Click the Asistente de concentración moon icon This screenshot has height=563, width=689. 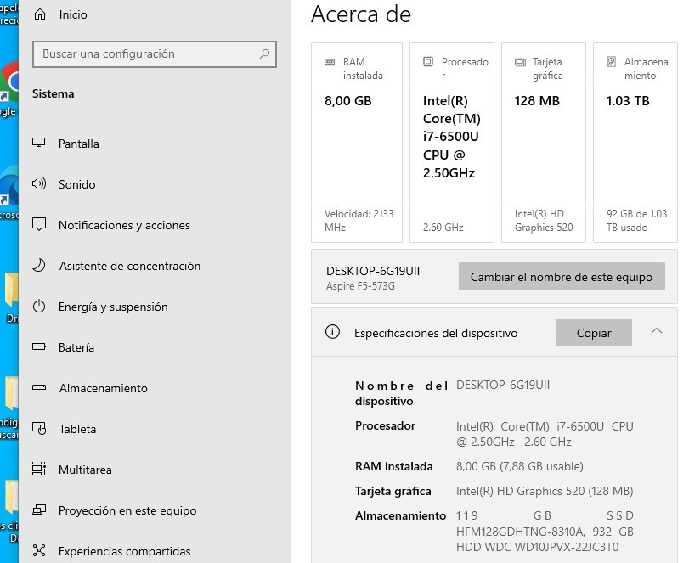tap(39, 266)
